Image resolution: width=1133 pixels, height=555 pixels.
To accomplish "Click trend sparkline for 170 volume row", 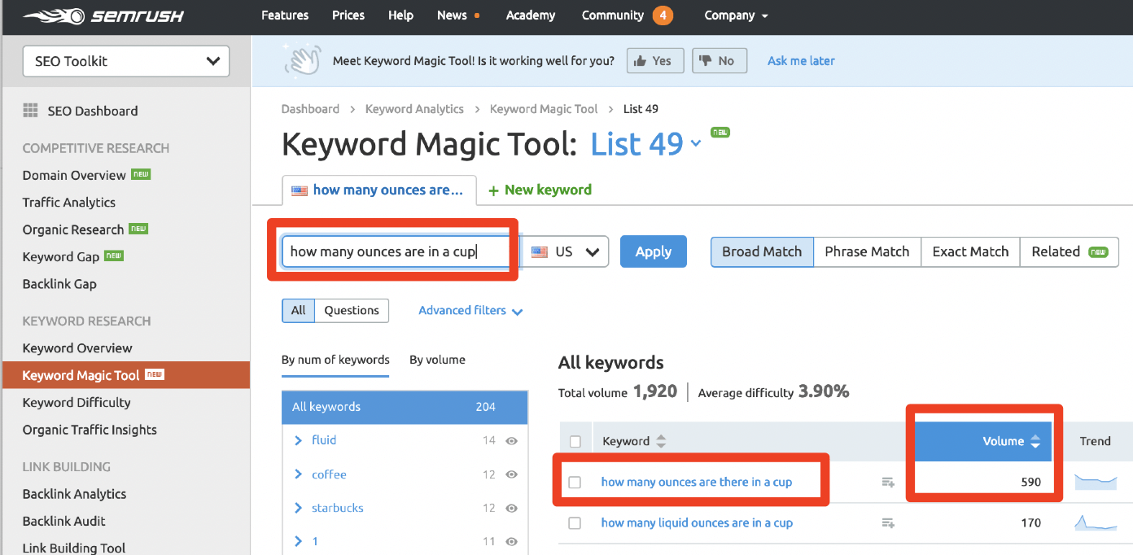I will point(1096,522).
